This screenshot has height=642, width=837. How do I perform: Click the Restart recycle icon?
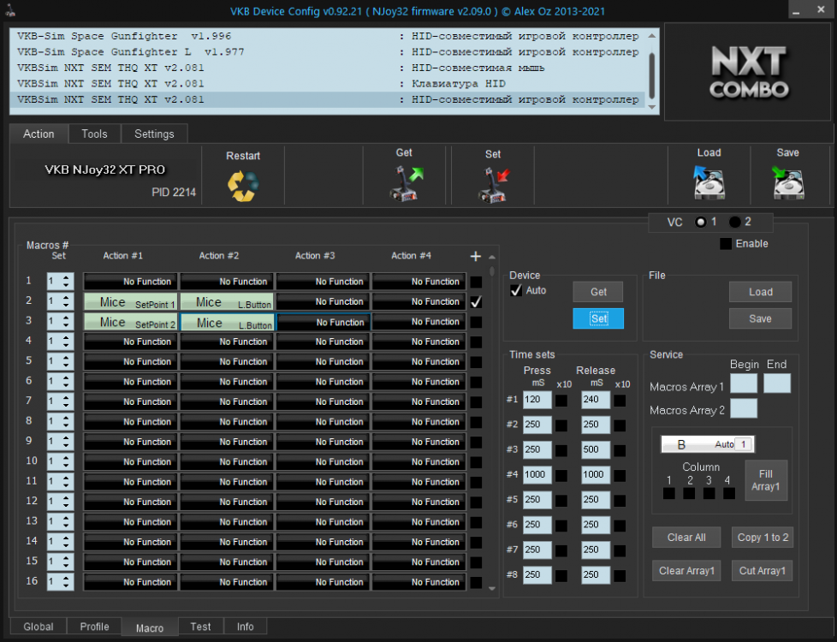pos(243,184)
